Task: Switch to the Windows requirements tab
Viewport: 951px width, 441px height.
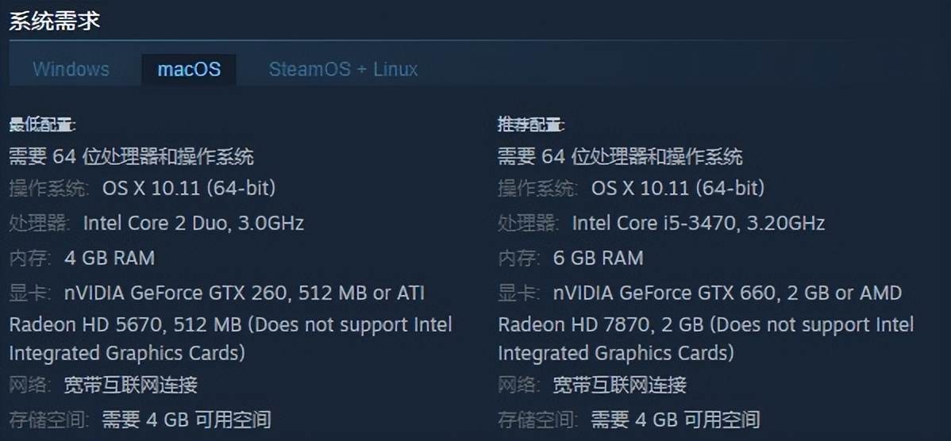Action: tap(71, 69)
